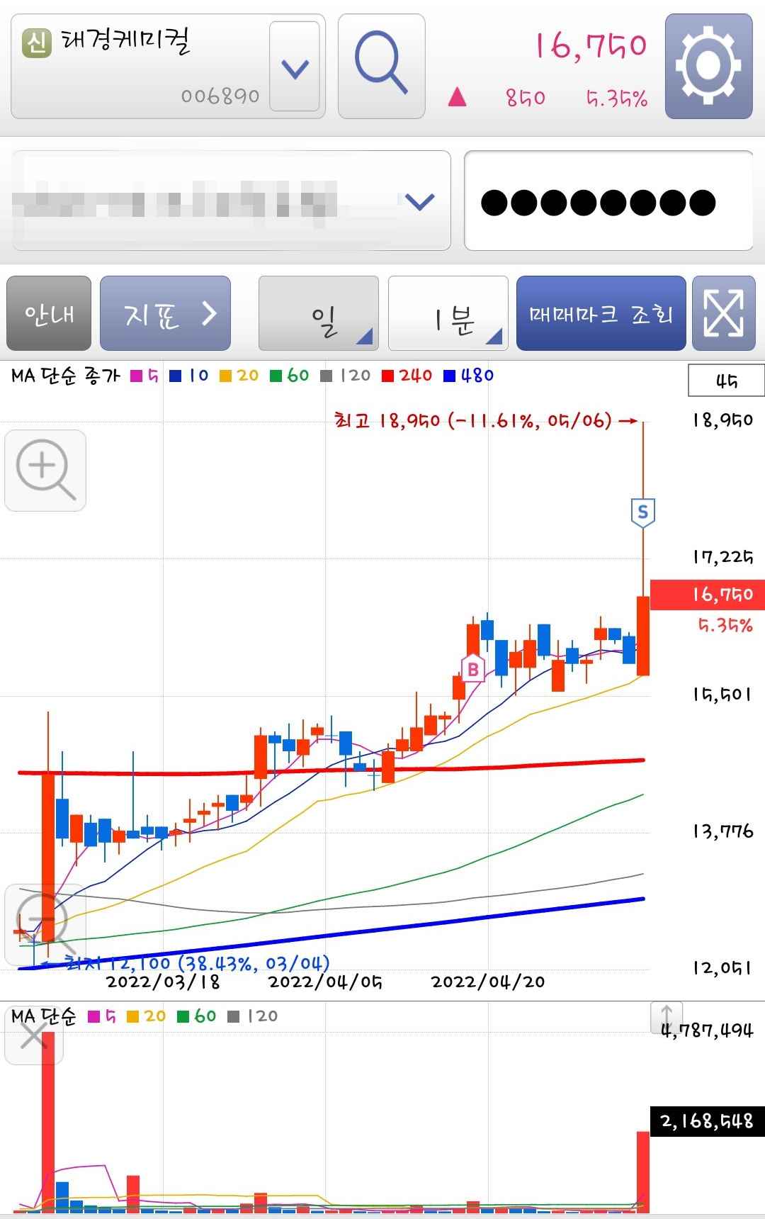
Task: Edit the 45 candle count box
Action: coord(726,381)
